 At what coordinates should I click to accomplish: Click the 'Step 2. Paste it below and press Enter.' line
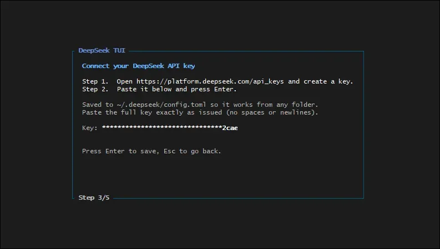click(x=159, y=89)
